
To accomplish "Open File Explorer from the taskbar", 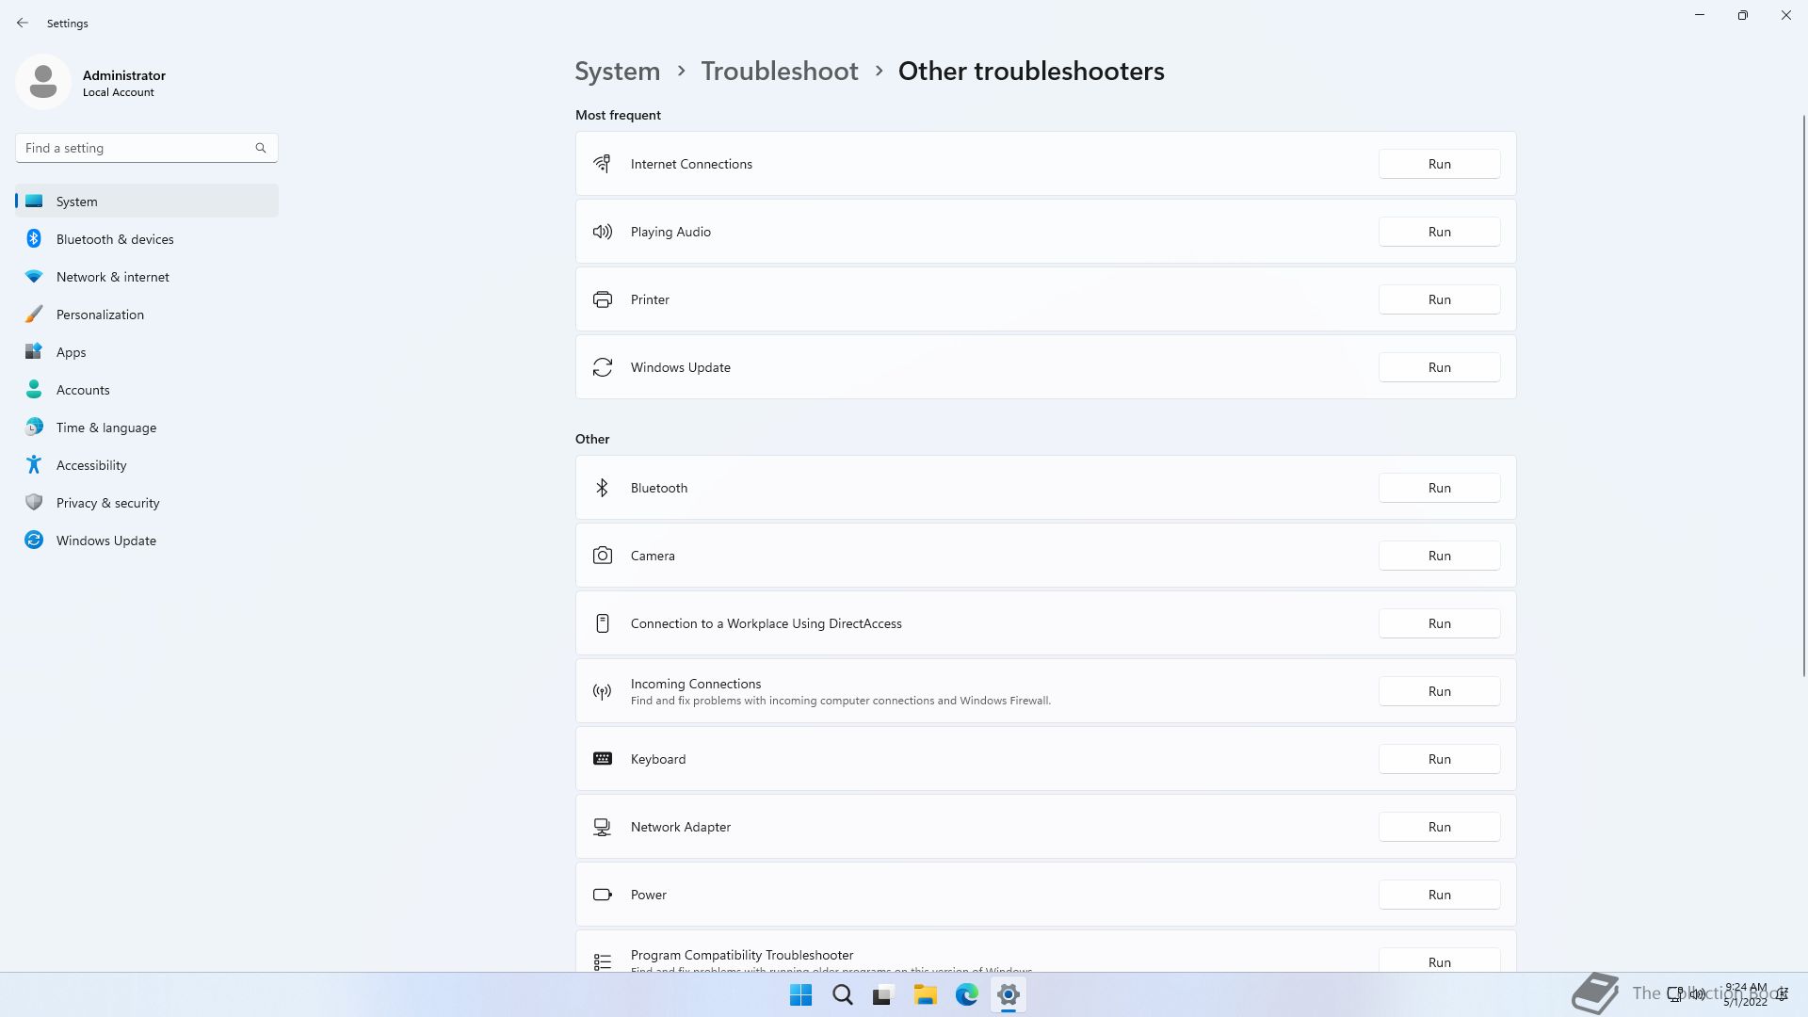I will 925,994.
